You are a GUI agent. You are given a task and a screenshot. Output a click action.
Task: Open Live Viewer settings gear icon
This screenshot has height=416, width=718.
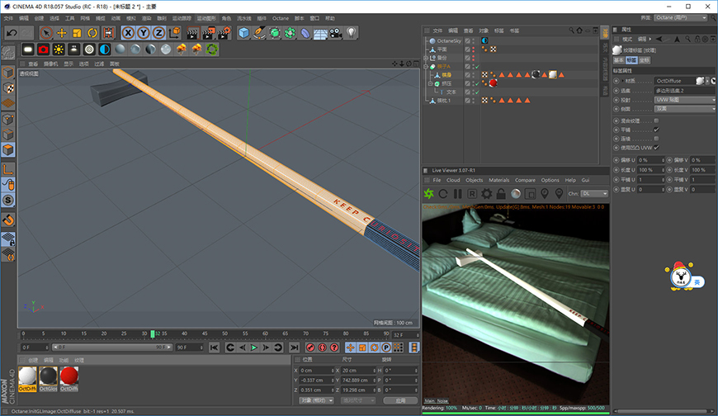tap(486, 194)
